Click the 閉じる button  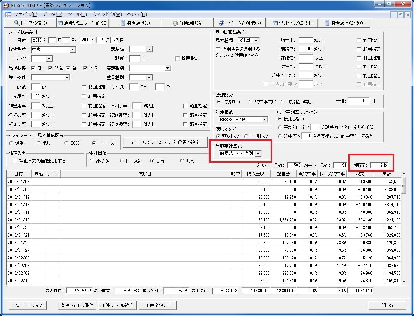pos(387,305)
